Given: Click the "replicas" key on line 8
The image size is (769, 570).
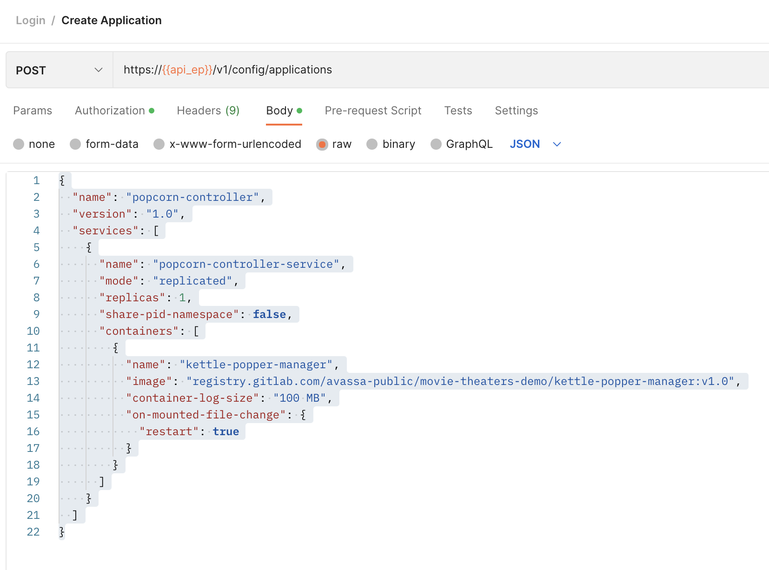Looking at the screenshot, I should point(133,298).
